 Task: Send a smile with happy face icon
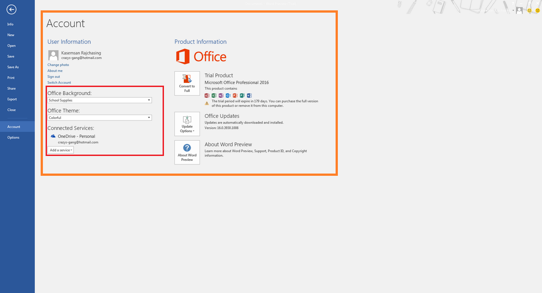[529, 10]
